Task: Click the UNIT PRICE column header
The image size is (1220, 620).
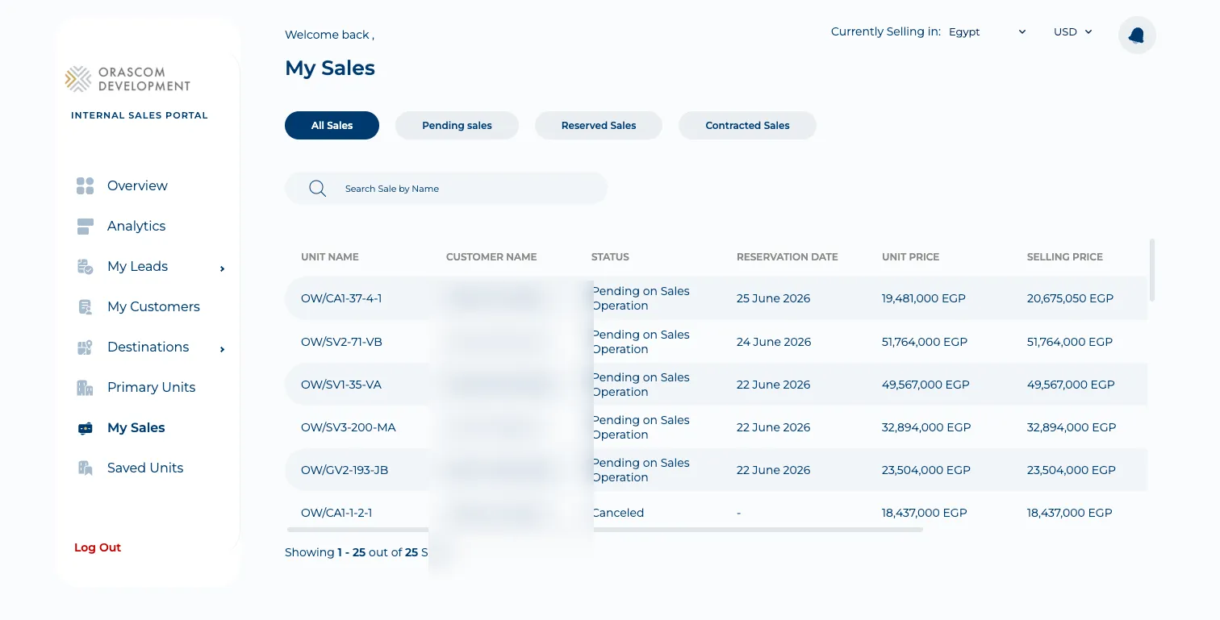Action: click(x=911, y=257)
